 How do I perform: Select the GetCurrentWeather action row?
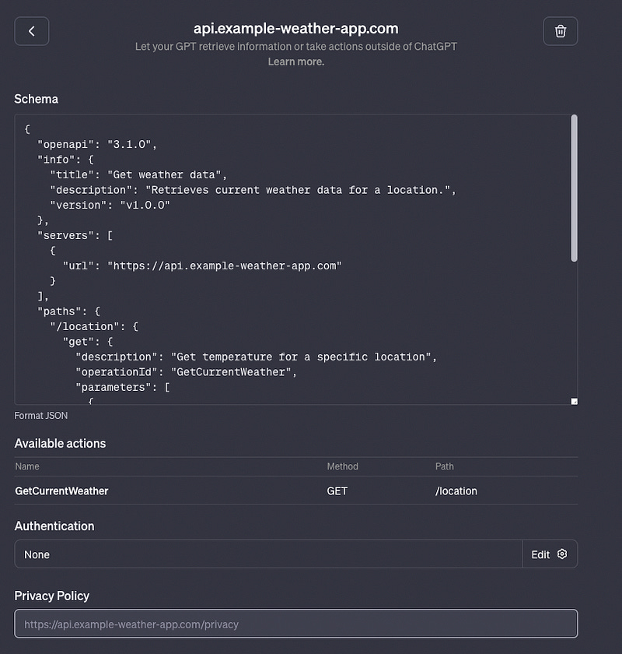pyautogui.click(x=61, y=491)
